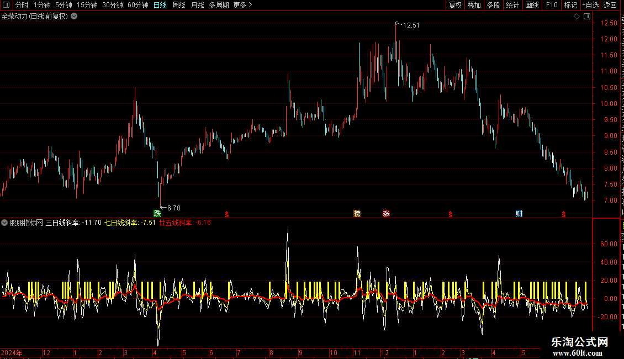Click the red S marker near February

(x=451, y=214)
